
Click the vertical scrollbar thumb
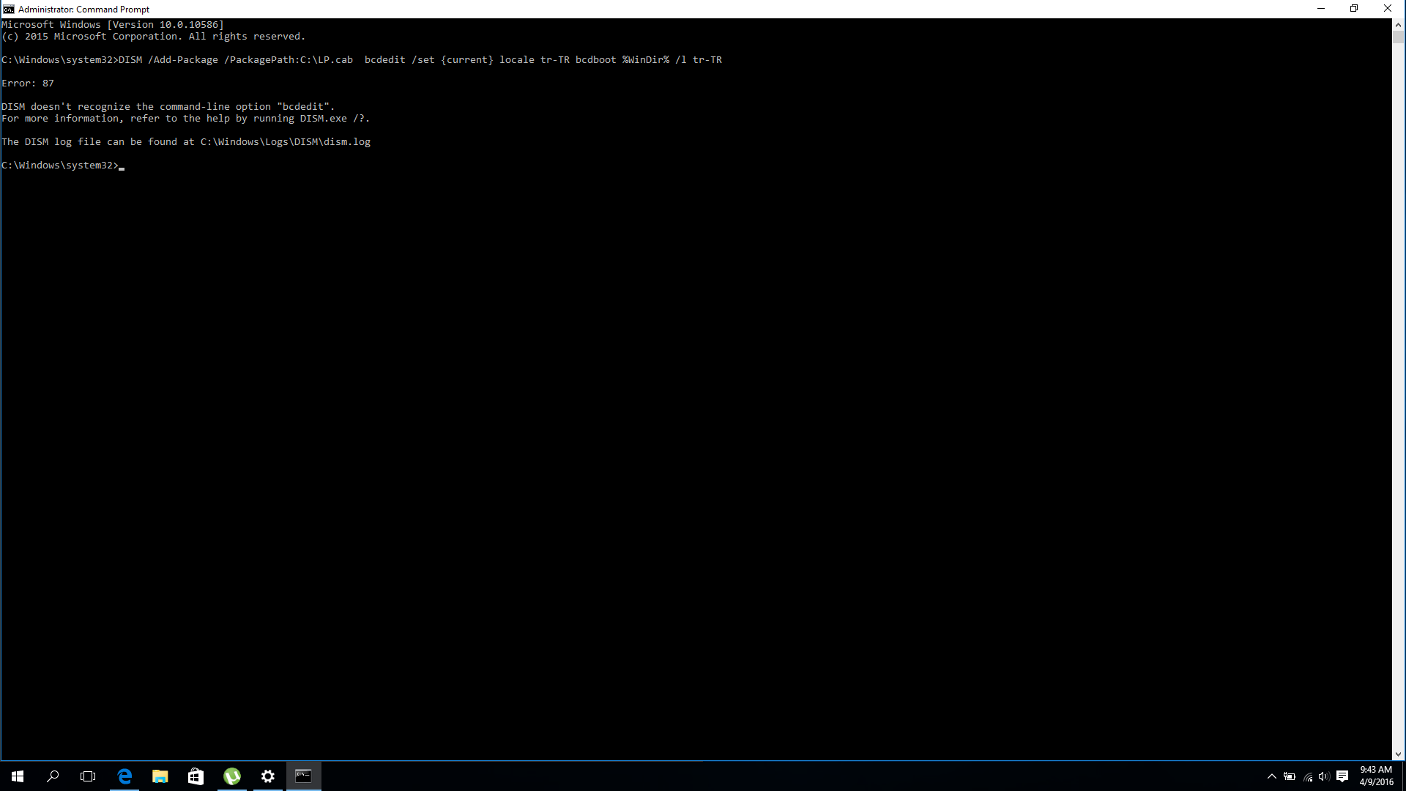click(x=1398, y=37)
